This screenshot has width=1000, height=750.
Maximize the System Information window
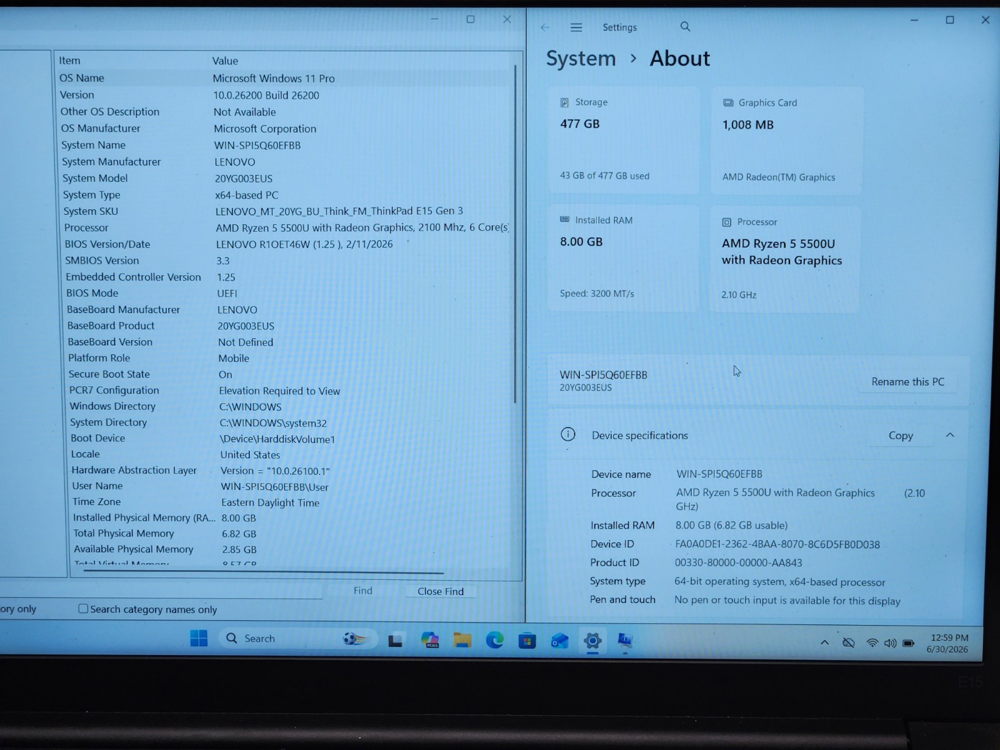click(x=471, y=19)
